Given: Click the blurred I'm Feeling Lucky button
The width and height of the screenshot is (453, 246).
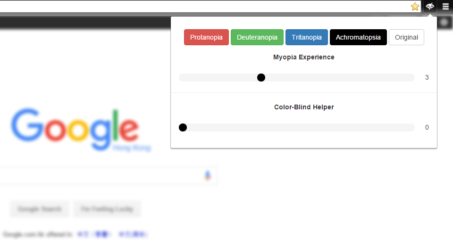Looking at the screenshot, I should tap(107, 209).
